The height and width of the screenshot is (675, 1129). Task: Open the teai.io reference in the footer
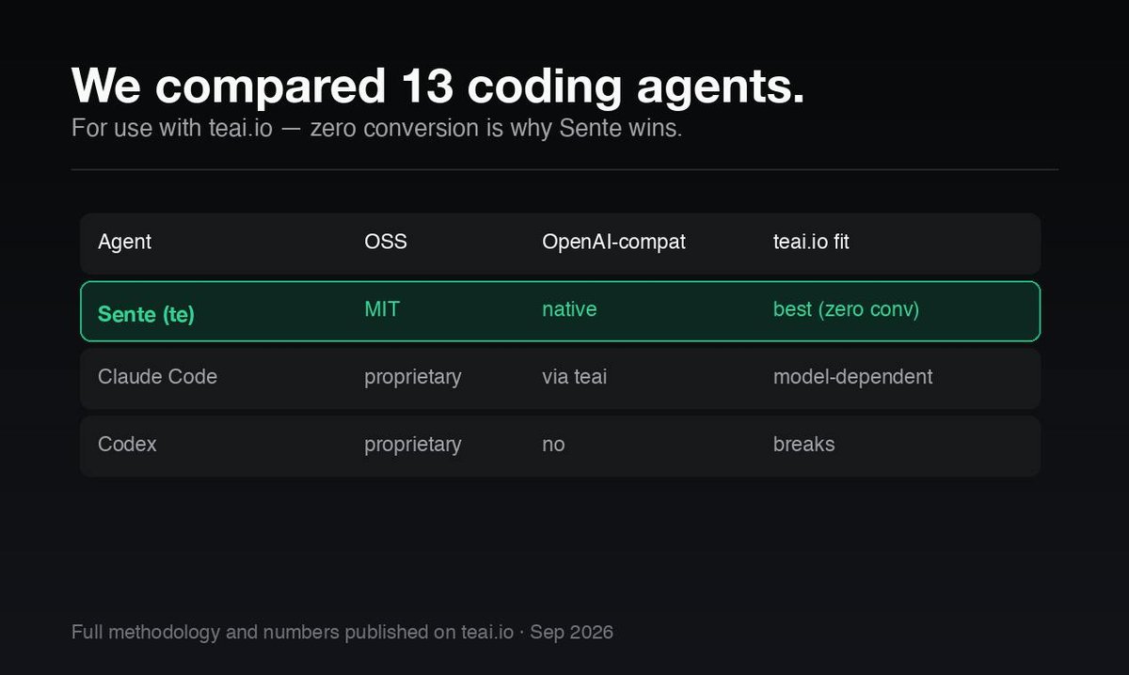(x=486, y=632)
